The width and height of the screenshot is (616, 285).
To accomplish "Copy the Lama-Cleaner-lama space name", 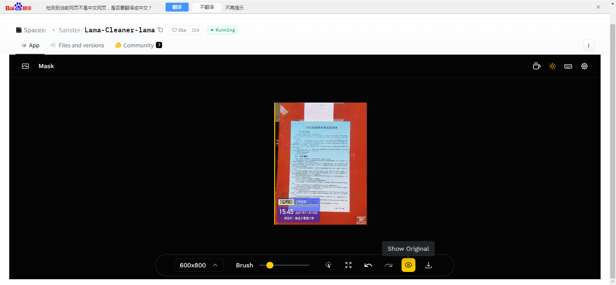I will coord(161,30).
